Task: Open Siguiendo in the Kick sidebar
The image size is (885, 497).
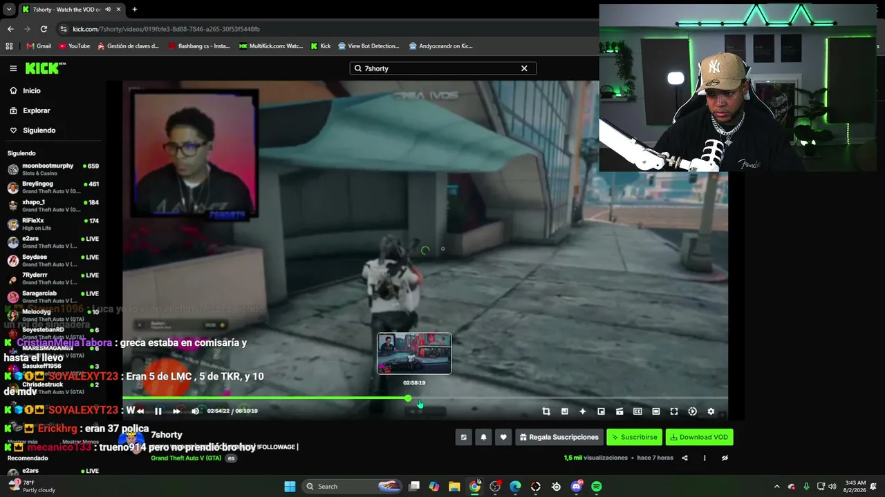Action: click(39, 130)
